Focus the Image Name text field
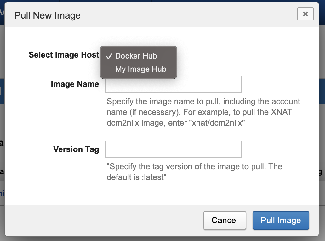Viewport: 325px width, 241px height. pyautogui.click(x=174, y=84)
